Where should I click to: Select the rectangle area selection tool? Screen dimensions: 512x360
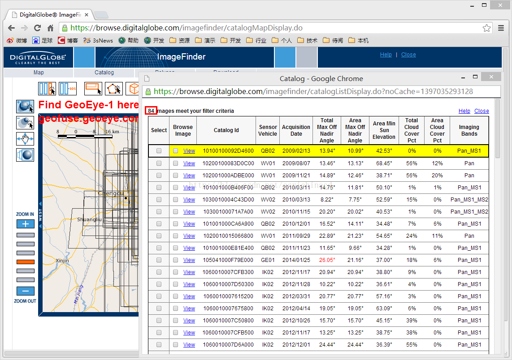93,88
